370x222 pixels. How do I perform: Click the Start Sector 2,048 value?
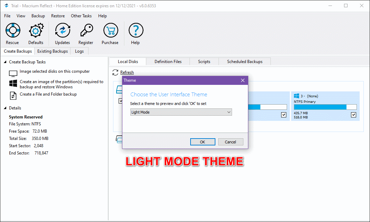[x=38, y=146]
